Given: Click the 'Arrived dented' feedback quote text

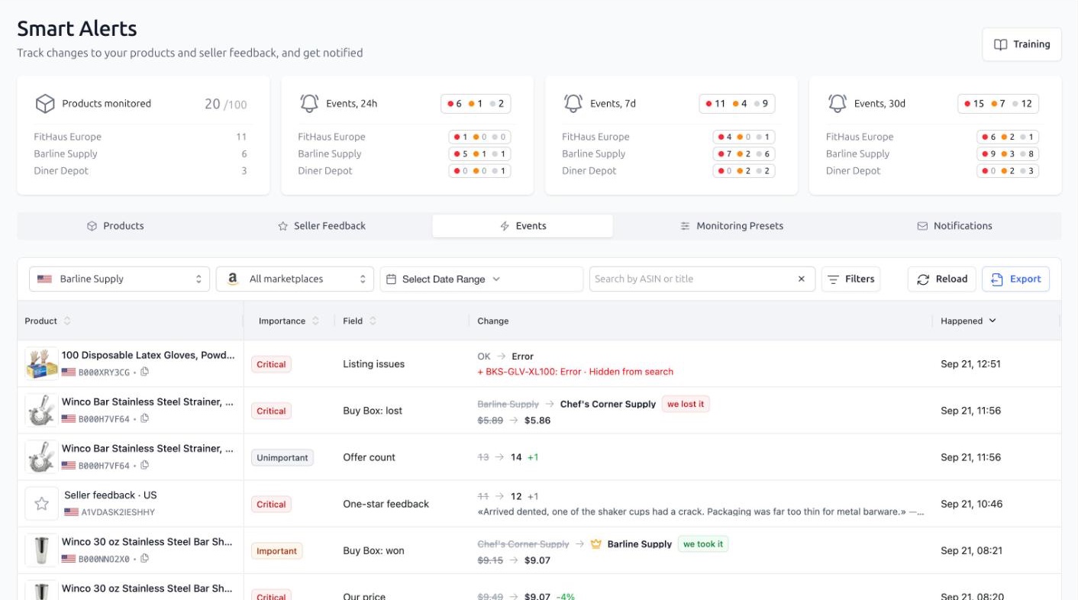Looking at the screenshot, I should [701, 511].
